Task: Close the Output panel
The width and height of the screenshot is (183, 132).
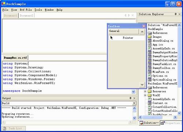Action: 134,98
